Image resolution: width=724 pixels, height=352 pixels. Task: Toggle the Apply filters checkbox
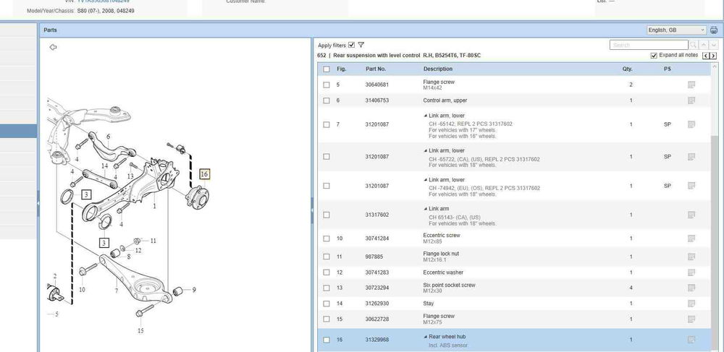352,45
